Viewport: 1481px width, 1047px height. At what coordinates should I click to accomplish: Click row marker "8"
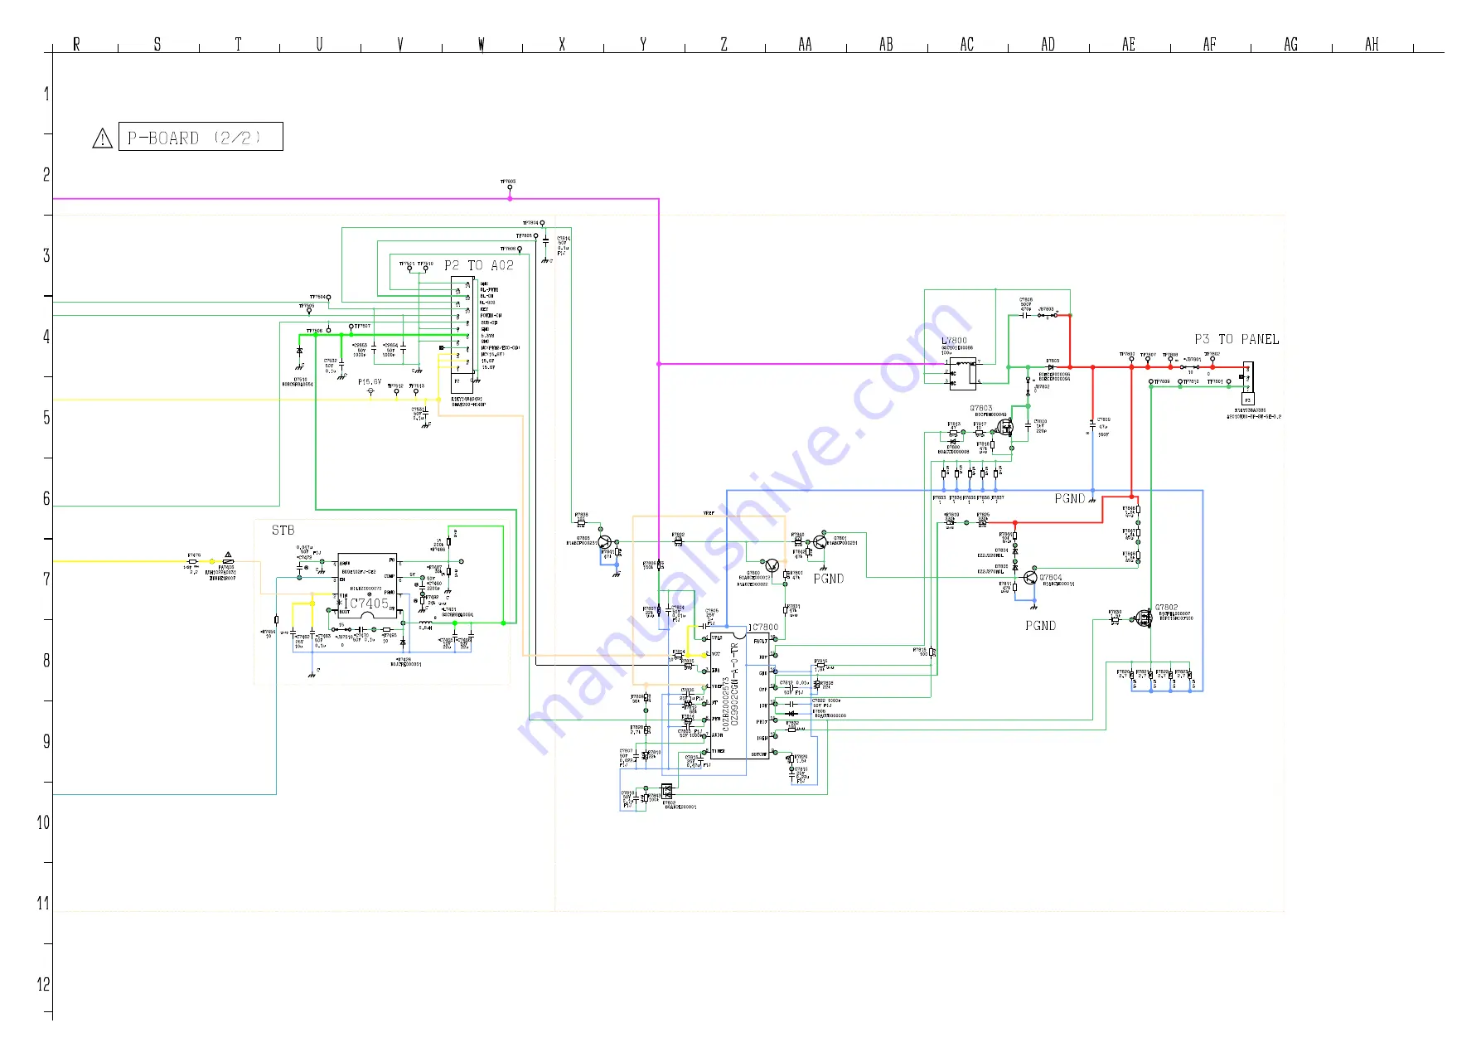[x=46, y=661]
